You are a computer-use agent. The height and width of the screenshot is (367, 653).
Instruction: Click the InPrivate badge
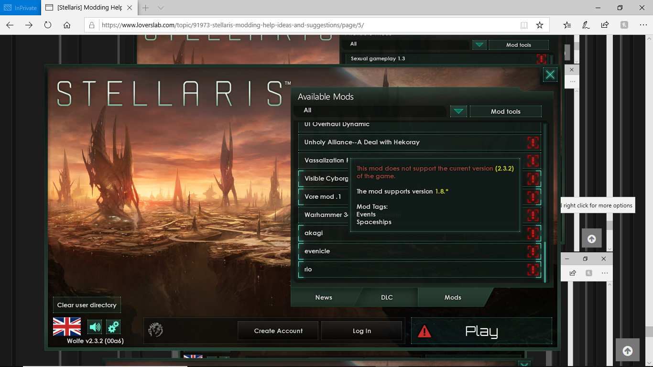pos(20,8)
